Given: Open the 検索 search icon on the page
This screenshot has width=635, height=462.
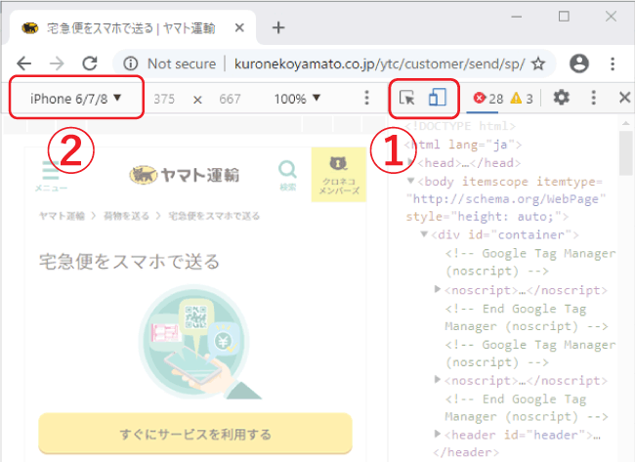Looking at the screenshot, I should (x=287, y=175).
